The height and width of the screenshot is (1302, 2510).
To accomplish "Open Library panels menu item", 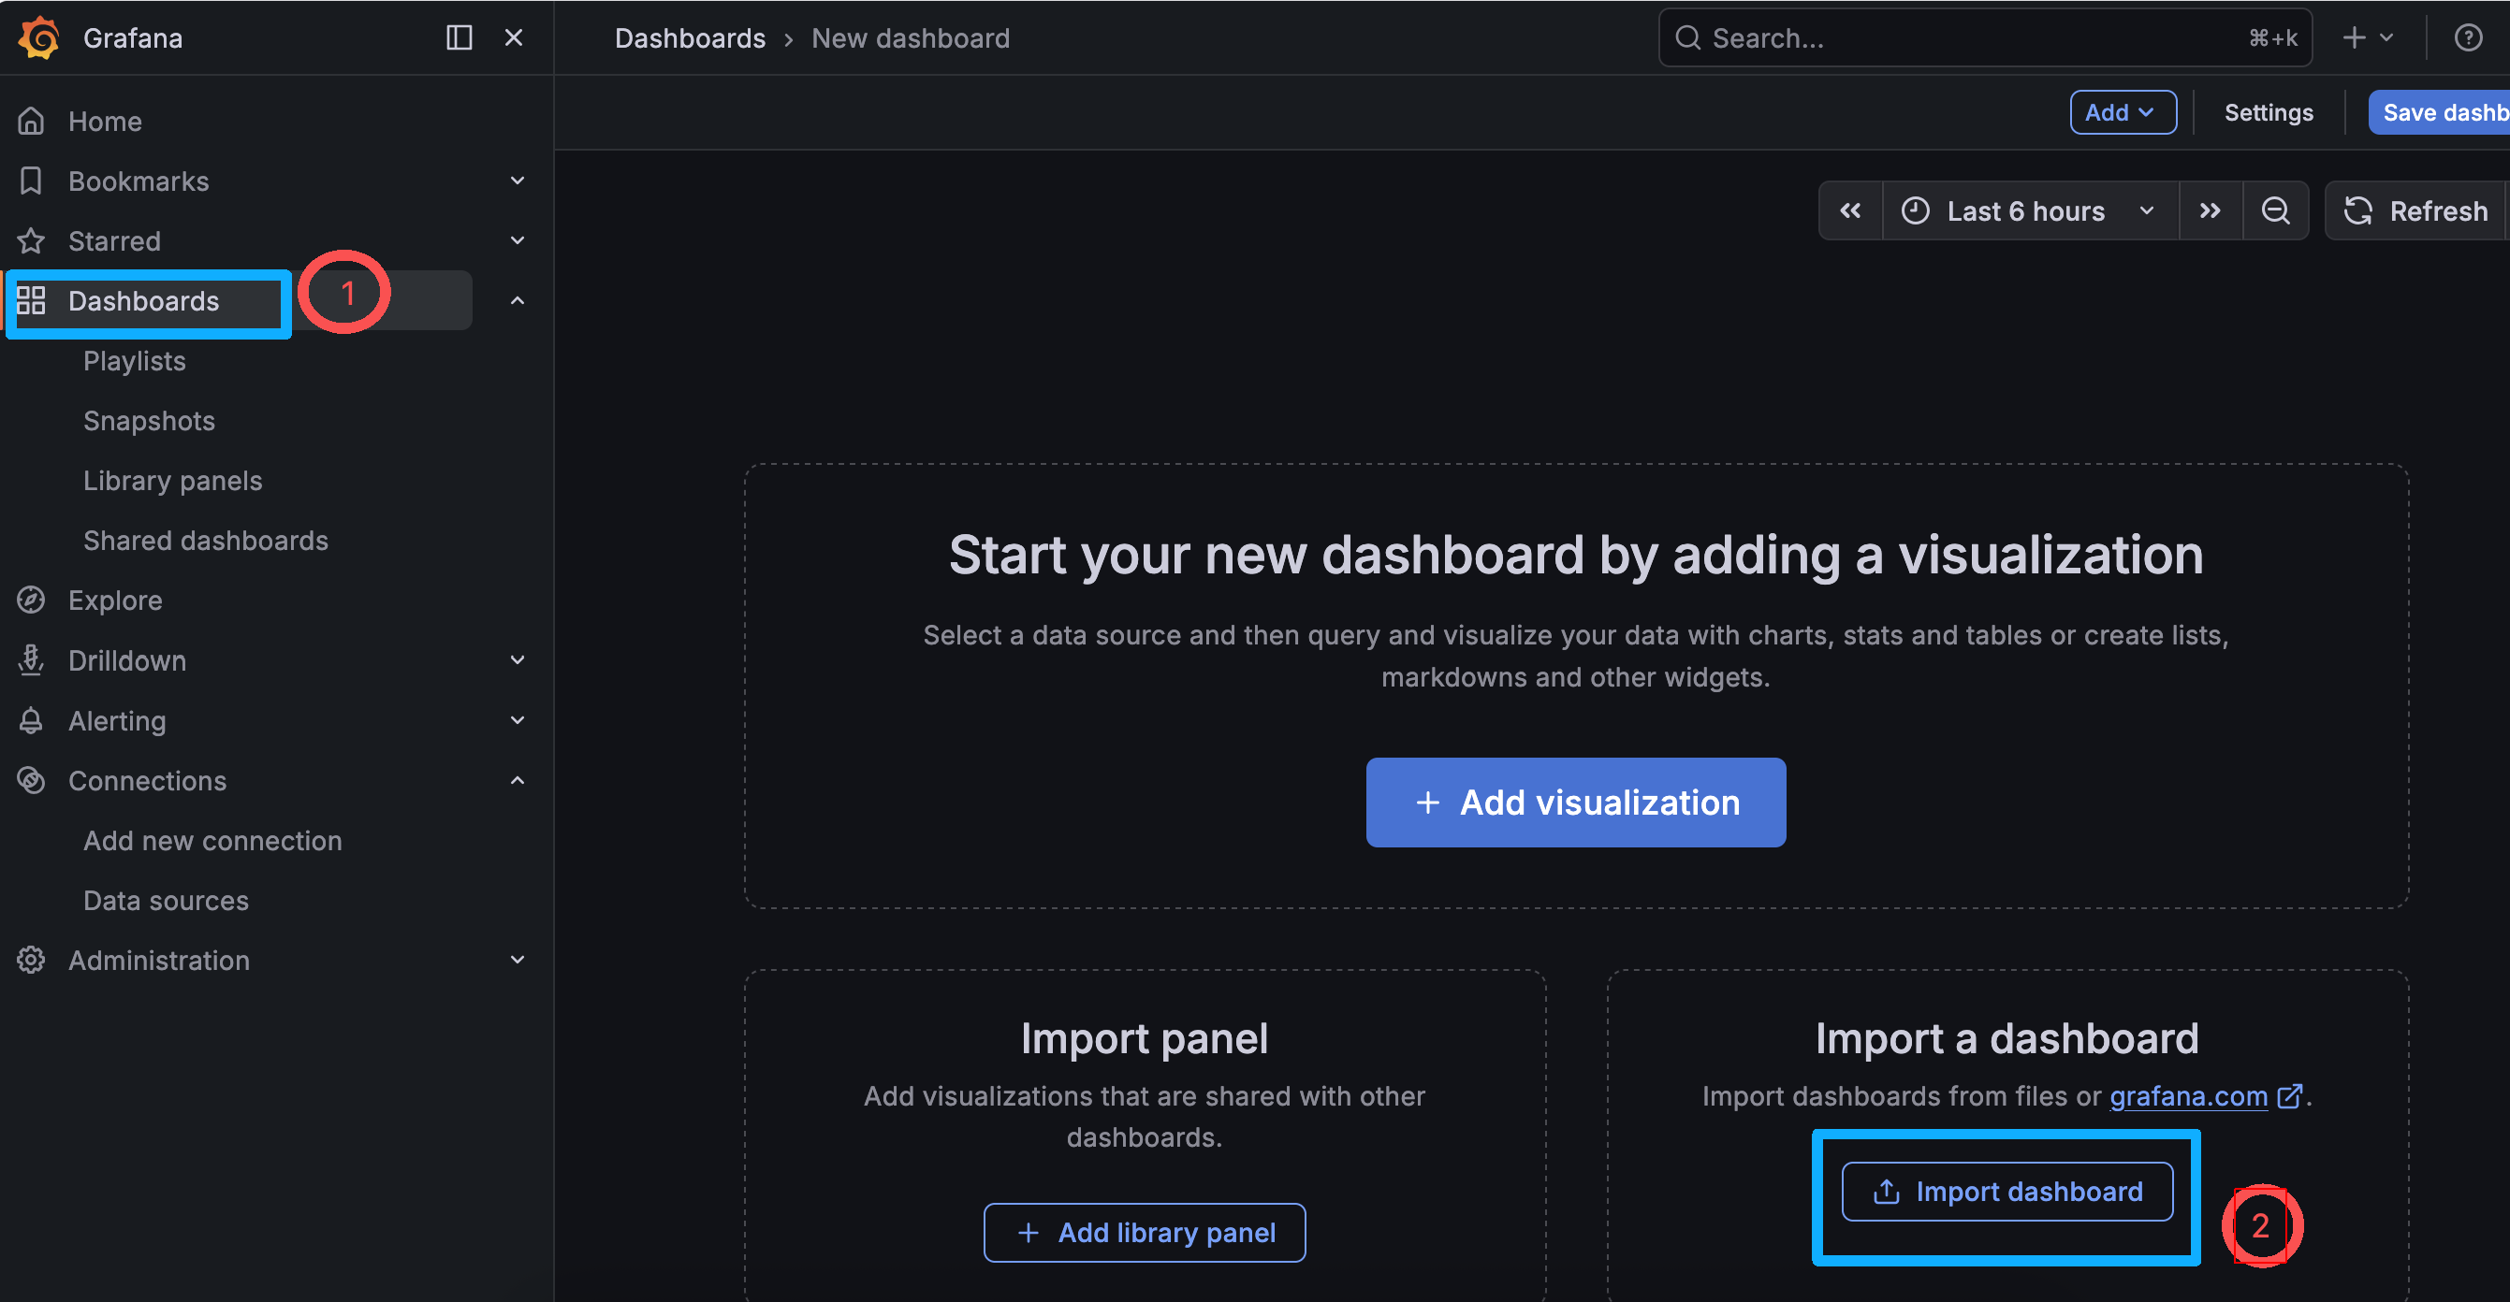I will (172, 480).
